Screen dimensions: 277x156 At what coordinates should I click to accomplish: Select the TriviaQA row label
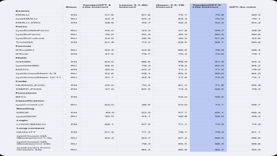pyautogui.click(x=24, y=42)
